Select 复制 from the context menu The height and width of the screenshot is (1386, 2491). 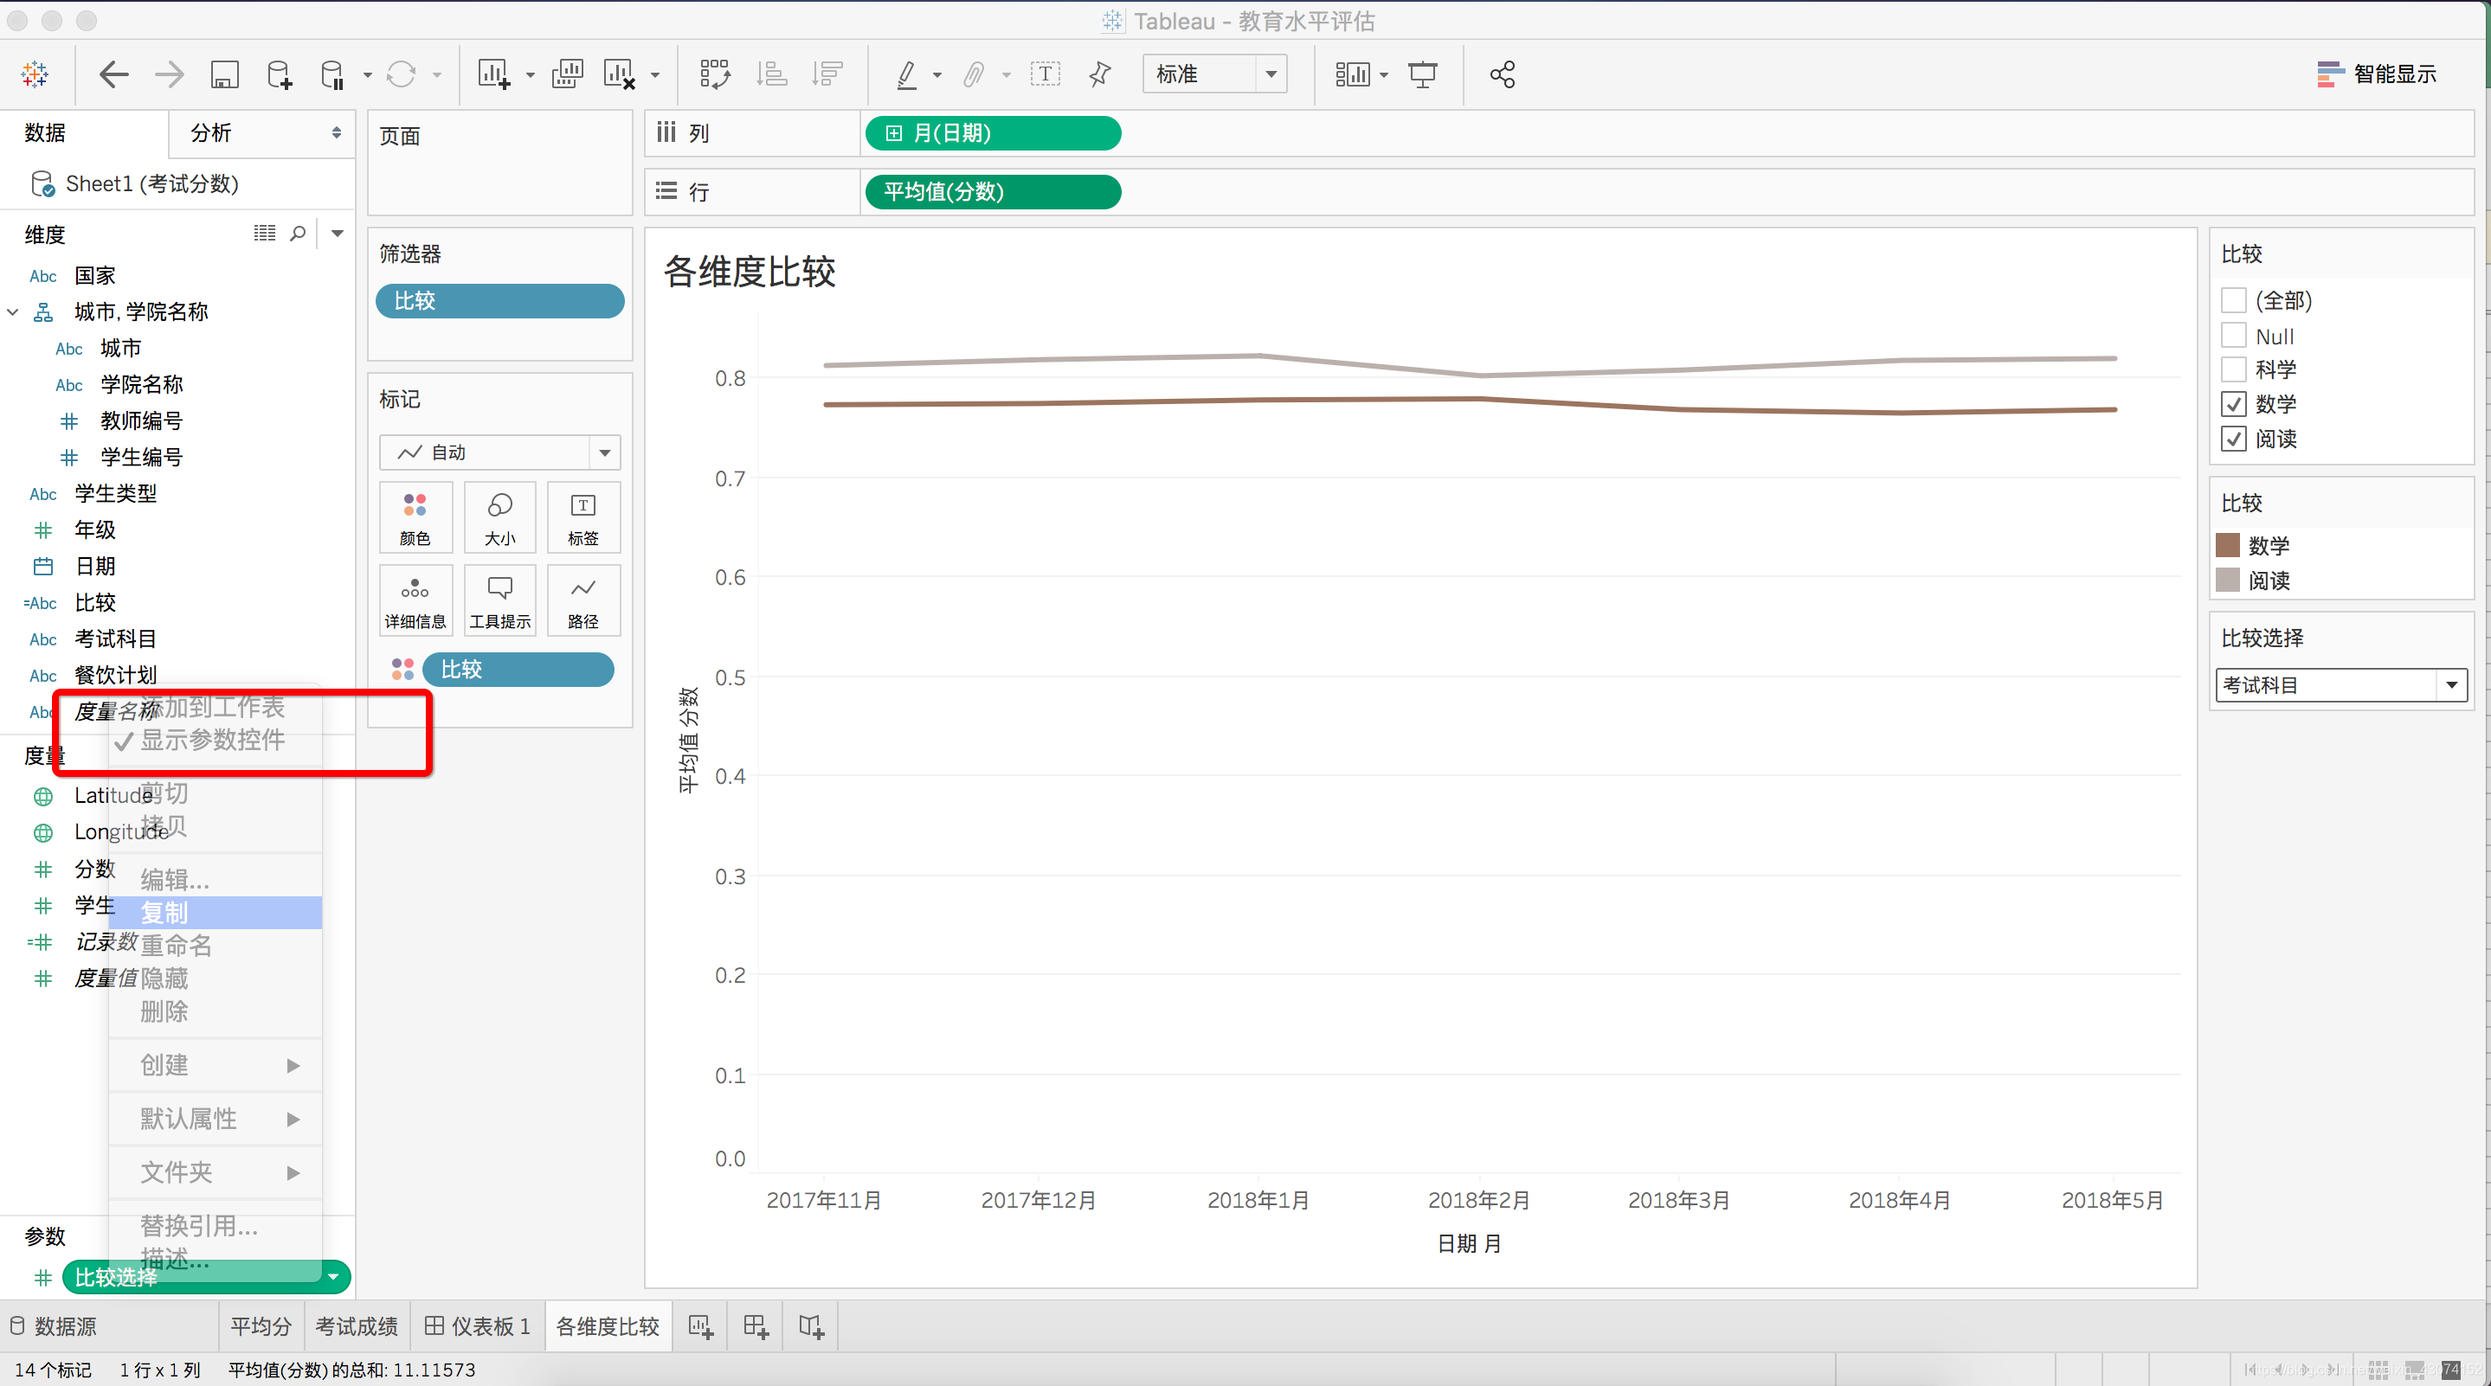[164, 913]
